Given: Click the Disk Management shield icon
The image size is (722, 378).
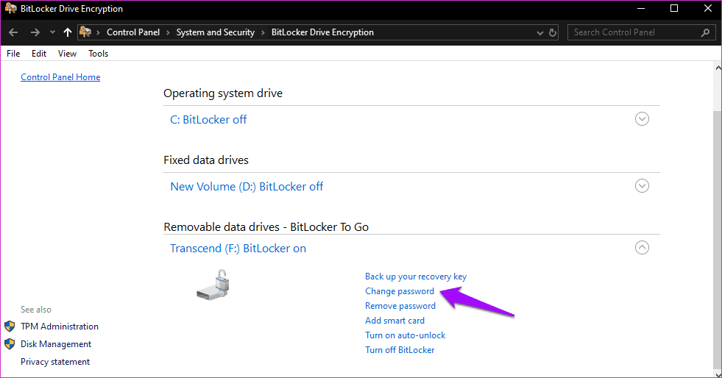Looking at the screenshot, I should (10, 344).
